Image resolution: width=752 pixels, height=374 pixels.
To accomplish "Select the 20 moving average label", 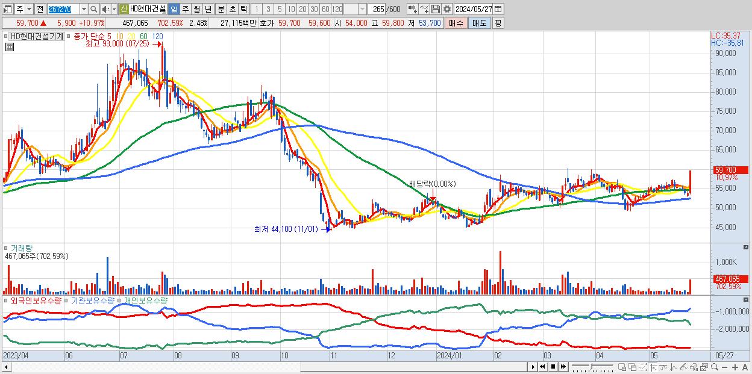I will pos(131,37).
